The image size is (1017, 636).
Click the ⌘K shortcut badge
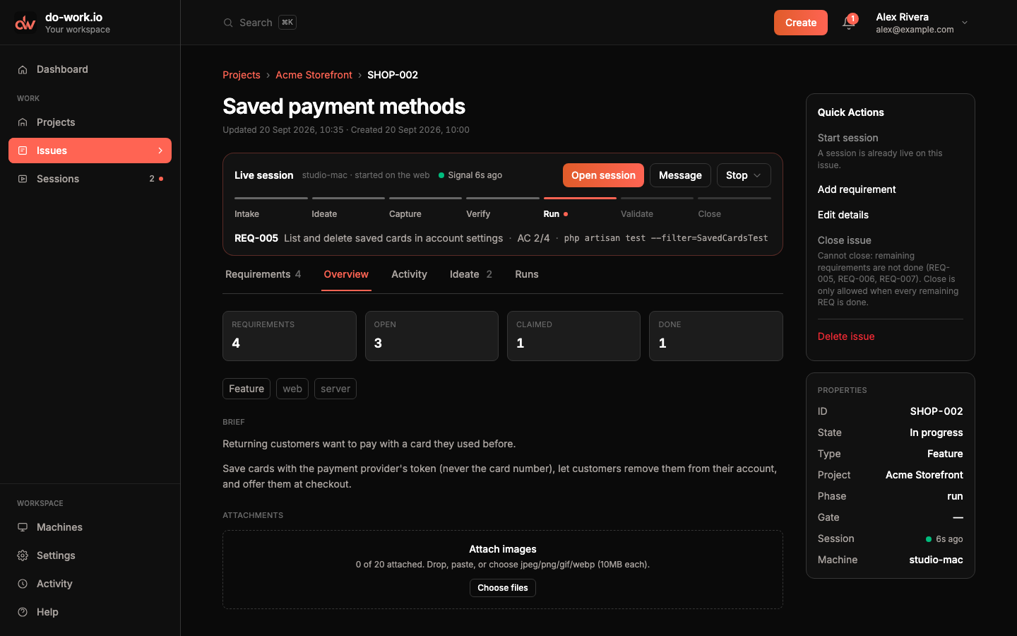point(287,22)
